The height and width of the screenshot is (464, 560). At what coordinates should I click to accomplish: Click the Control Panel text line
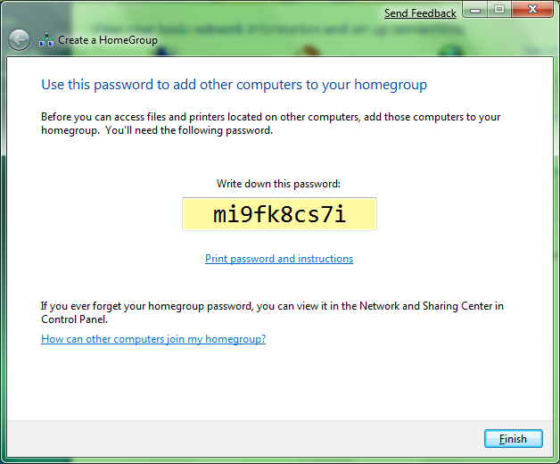click(74, 319)
